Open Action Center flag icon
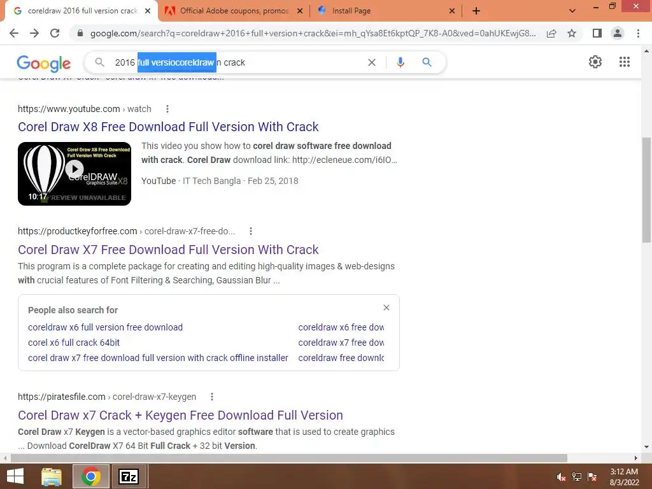 coord(592,477)
